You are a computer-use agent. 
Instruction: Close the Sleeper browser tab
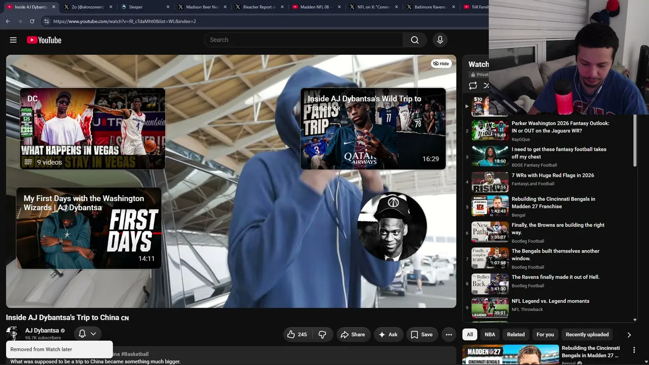tap(168, 7)
